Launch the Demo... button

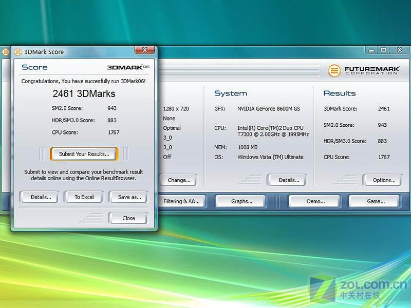pyautogui.click(x=315, y=201)
